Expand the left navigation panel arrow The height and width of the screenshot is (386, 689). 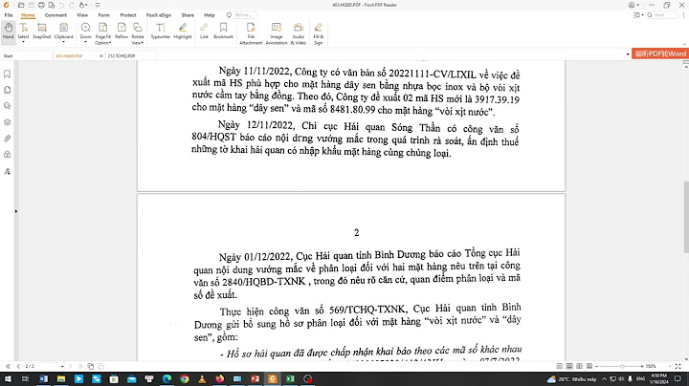point(16,211)
